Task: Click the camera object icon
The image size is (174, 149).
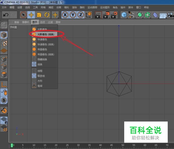Action: 170,15
